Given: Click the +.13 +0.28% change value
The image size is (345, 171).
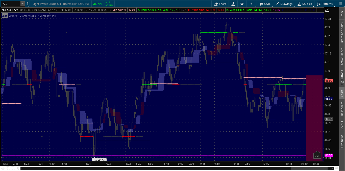Looking at the screenshot, I should click(x=109, y=4).
